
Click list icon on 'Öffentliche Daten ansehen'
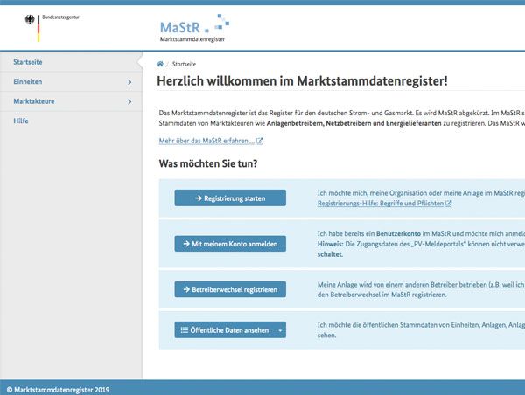[184, 330]
